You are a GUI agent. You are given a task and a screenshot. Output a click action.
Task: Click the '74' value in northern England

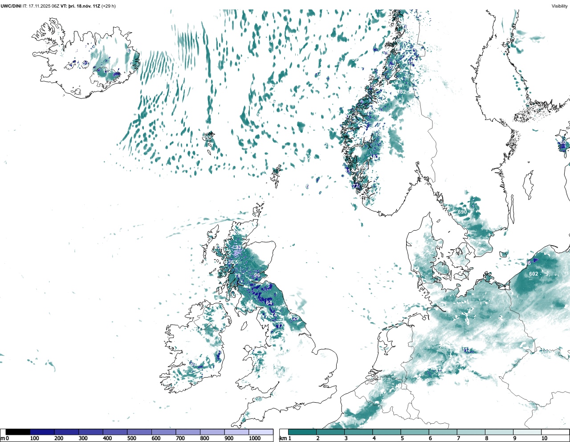point(274,315)
